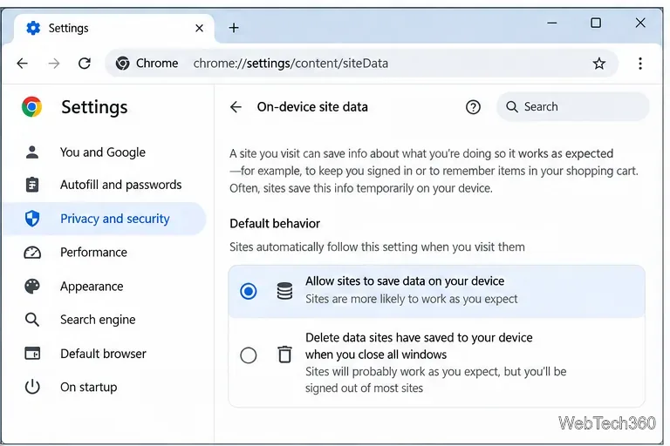Click the Settings tab title
Image resolution: width=670 pixels, height=446 pixels.
[68, 28]
